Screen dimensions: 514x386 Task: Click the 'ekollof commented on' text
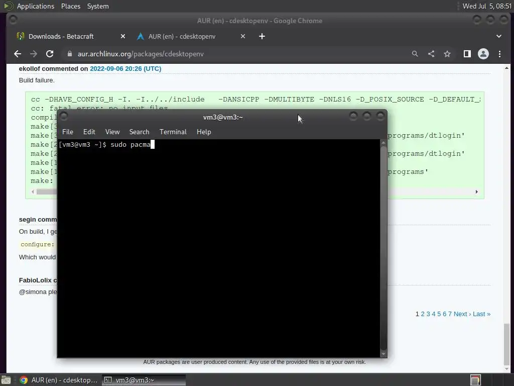[x=53, y=68]
